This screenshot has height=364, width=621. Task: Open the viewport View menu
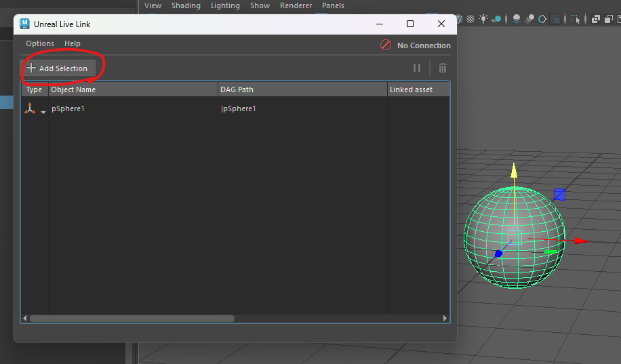[153, 5]
